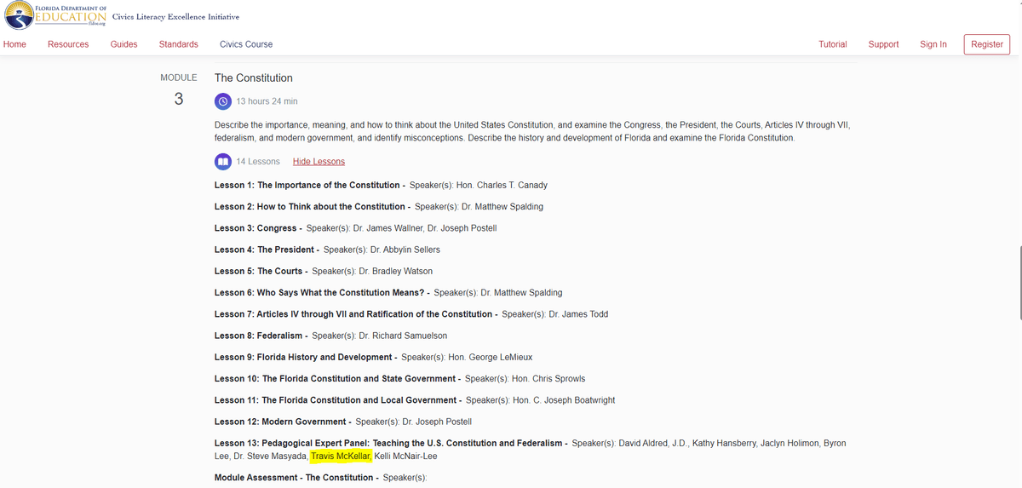This screenshot has width=1022, height=488.
Task: Select Lesson 5: The Courts
Action: [258, 271]
